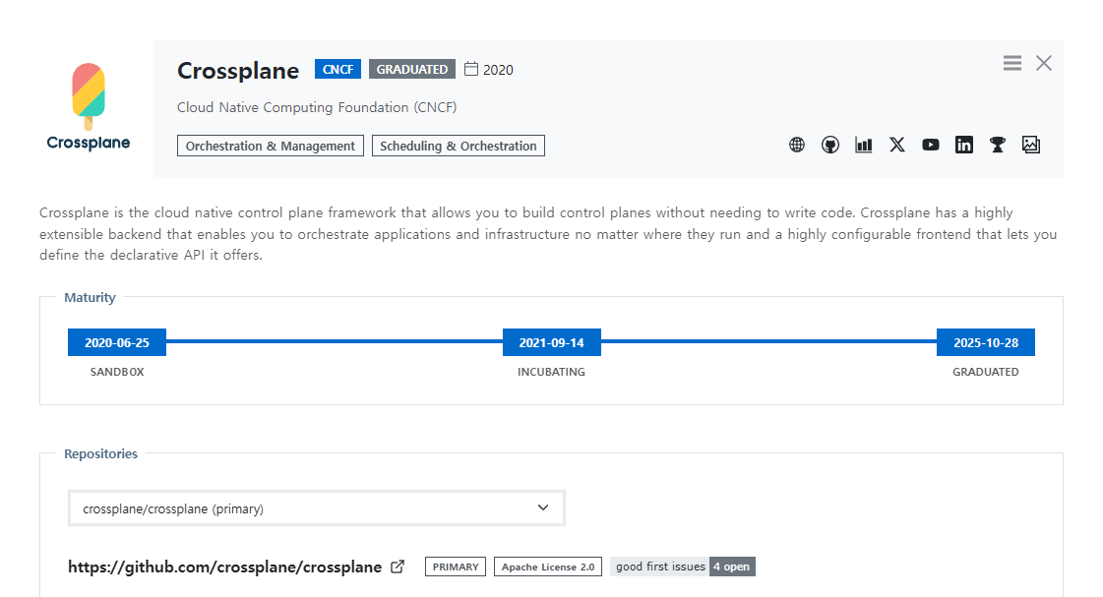The height and width of the screenshot is (597, 1103).
Task: Open the hamburger menu icon
Action: tap(1012, 63)
